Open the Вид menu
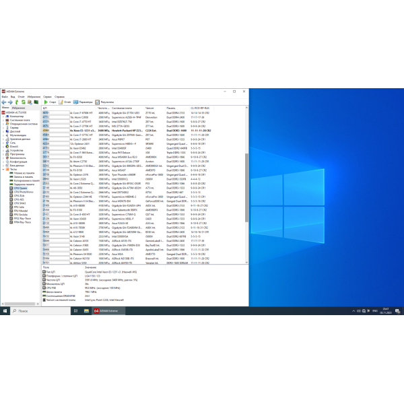Viewport: 404px width, 404px height. (x=13, y=96)
